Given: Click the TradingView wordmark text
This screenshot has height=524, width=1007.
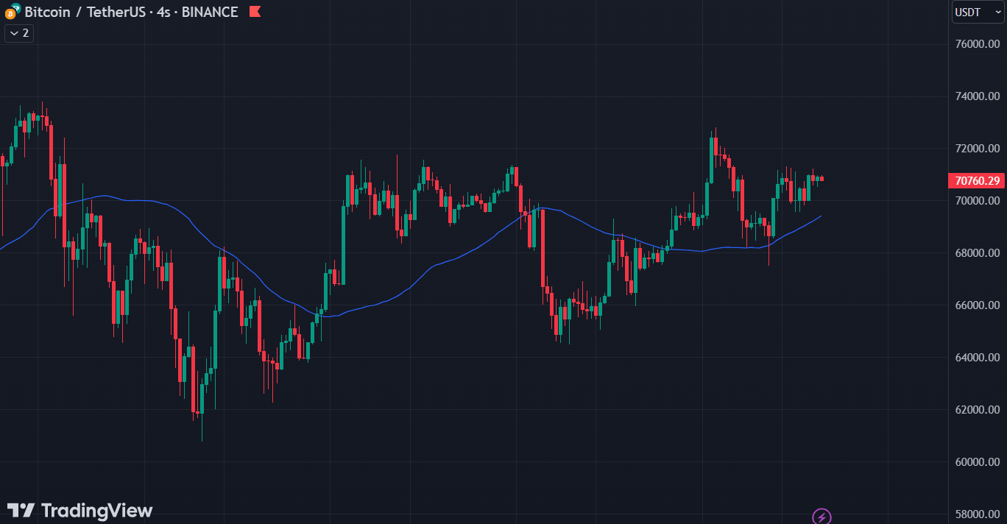Looking at the screenshot, I should pos(96,511).
